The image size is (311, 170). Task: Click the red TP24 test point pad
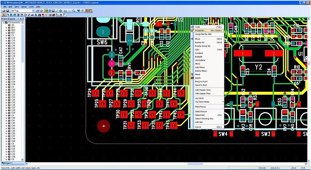tap(95, 93)
